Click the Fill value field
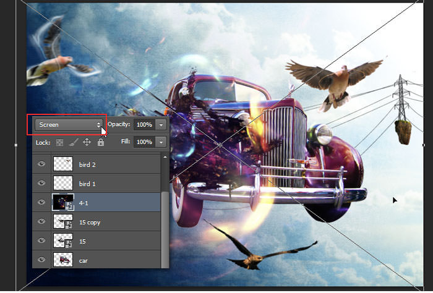 pos(144,142)
